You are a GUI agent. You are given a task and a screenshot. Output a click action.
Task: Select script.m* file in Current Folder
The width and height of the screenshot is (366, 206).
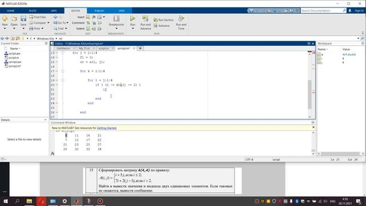pos(13,66)
